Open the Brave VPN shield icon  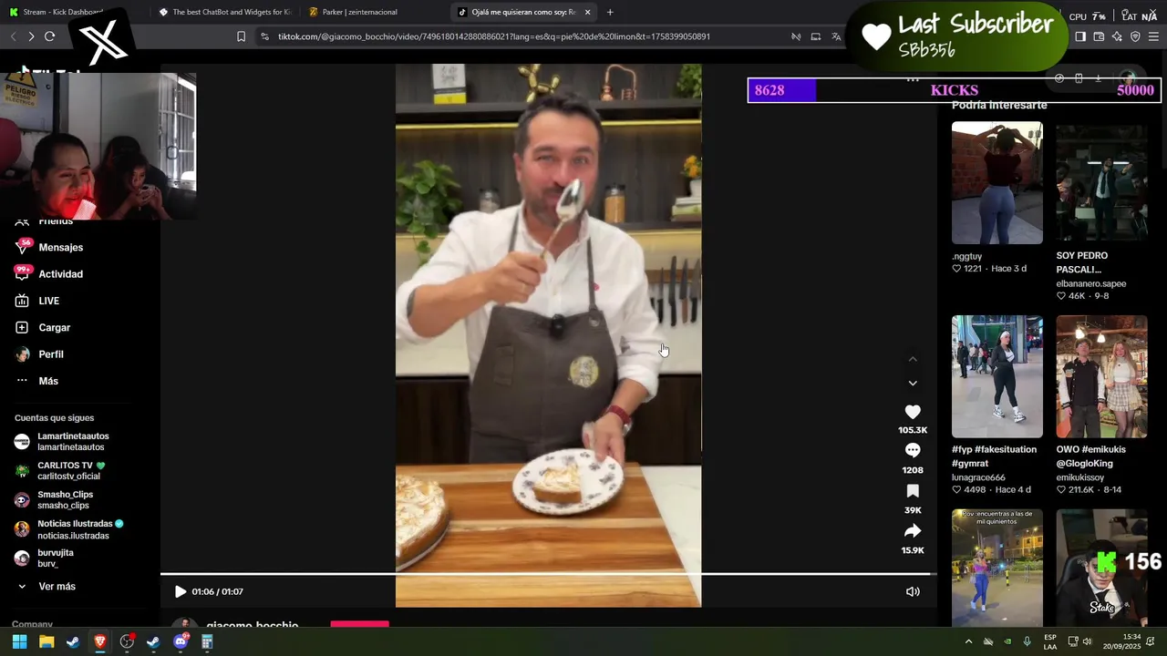point(1135,36)
